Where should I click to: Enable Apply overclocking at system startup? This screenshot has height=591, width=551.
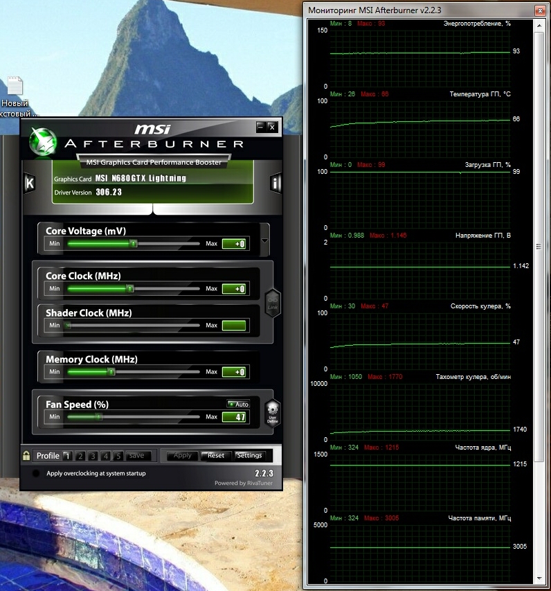tap(36, 473)
